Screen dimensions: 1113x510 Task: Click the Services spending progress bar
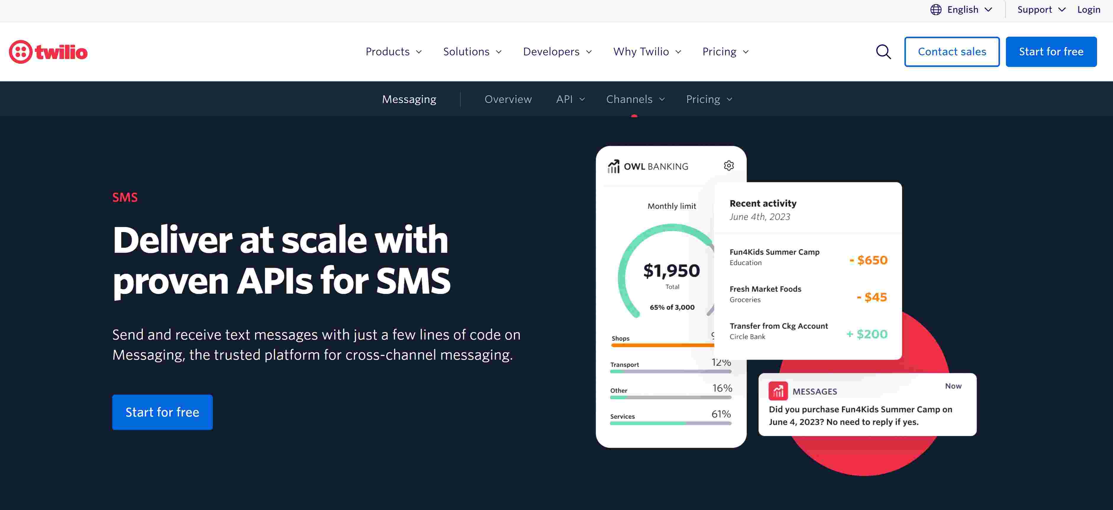pos(671,423)
